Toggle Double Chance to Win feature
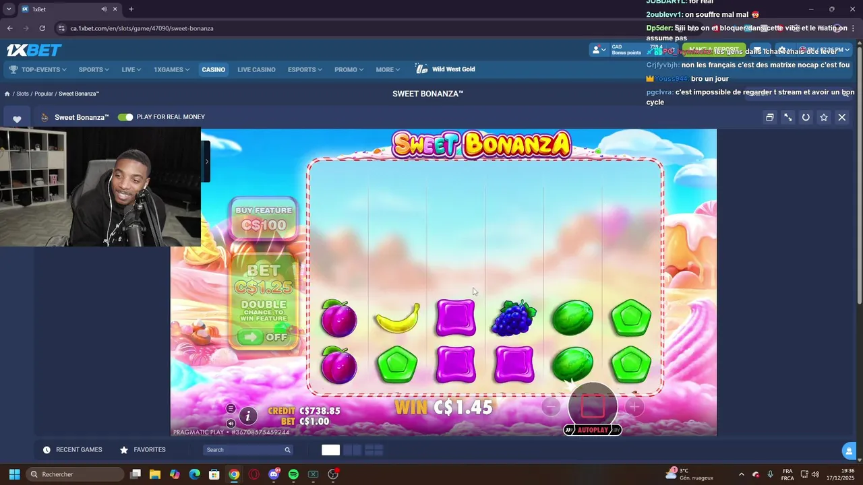The width and height of the screenshot is (863, 485). pyautogui.click(x=264, y=336)
